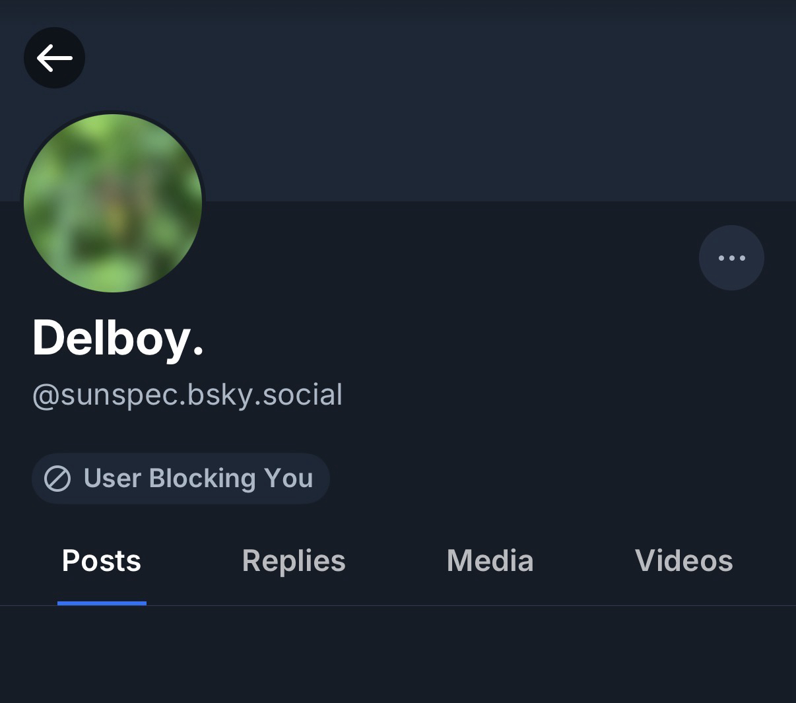Screen dimensions: 796x703
Task: Enlarge the circular green profile picture
Action: pos(113,203)
